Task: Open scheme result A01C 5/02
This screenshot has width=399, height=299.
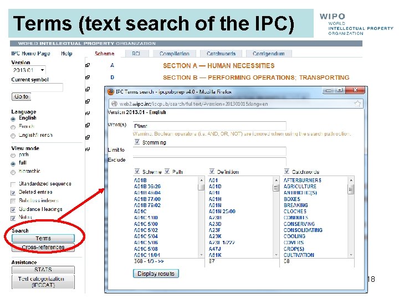Action: click(146, 230)
